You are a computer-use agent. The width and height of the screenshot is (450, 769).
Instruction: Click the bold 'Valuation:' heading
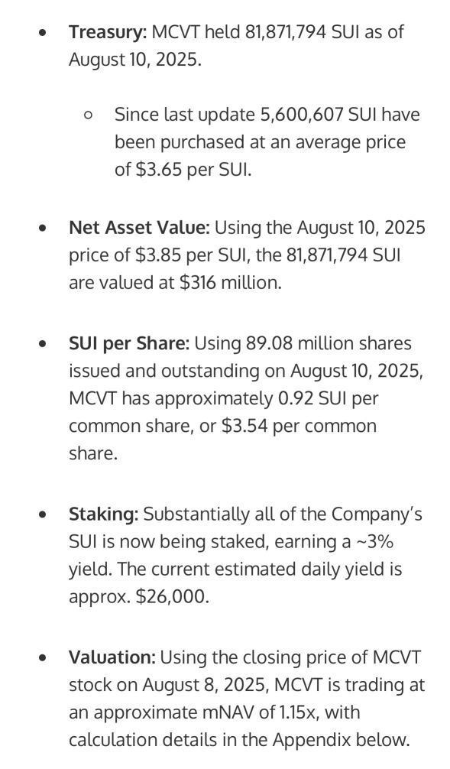[112, 657]
